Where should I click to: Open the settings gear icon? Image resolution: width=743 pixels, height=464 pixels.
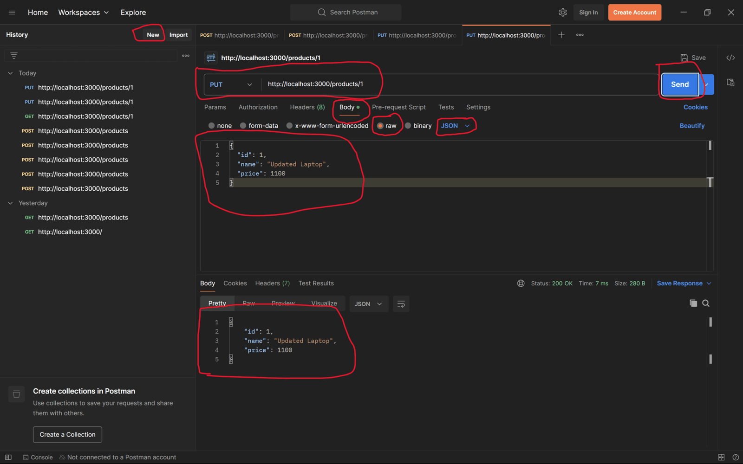(x=563, y=13)
